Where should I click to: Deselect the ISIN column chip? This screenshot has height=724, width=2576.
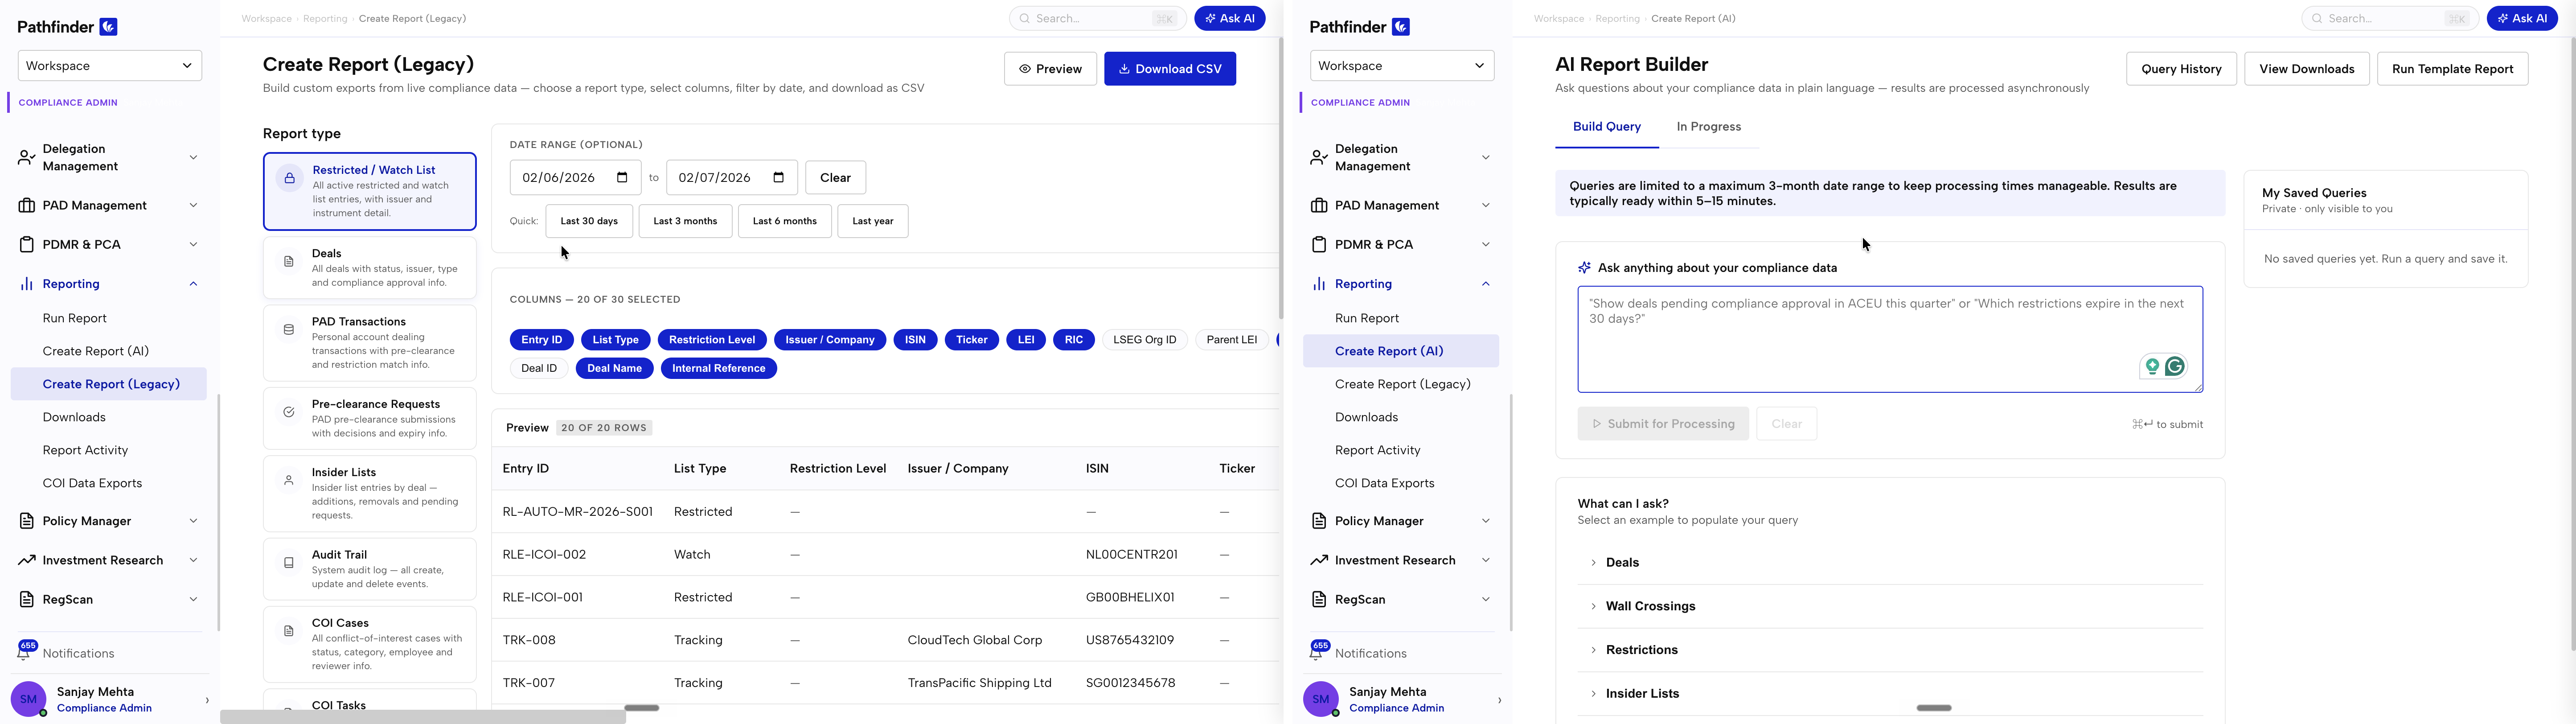click(915, 340)
